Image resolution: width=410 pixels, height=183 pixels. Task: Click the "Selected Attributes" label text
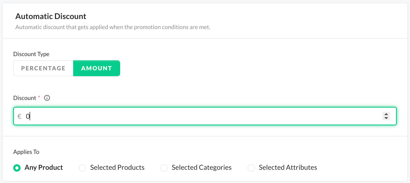pos(288,168)
